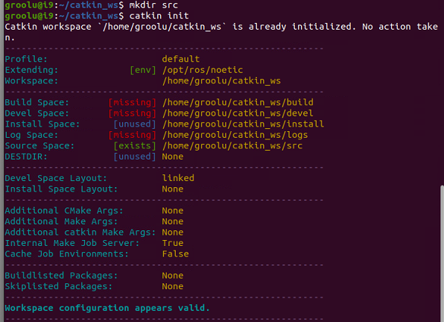The width and height of the screenshot is (444, 322).
Task: Click the 'Buildlisted Packages:' label
Action: point(61,276)
